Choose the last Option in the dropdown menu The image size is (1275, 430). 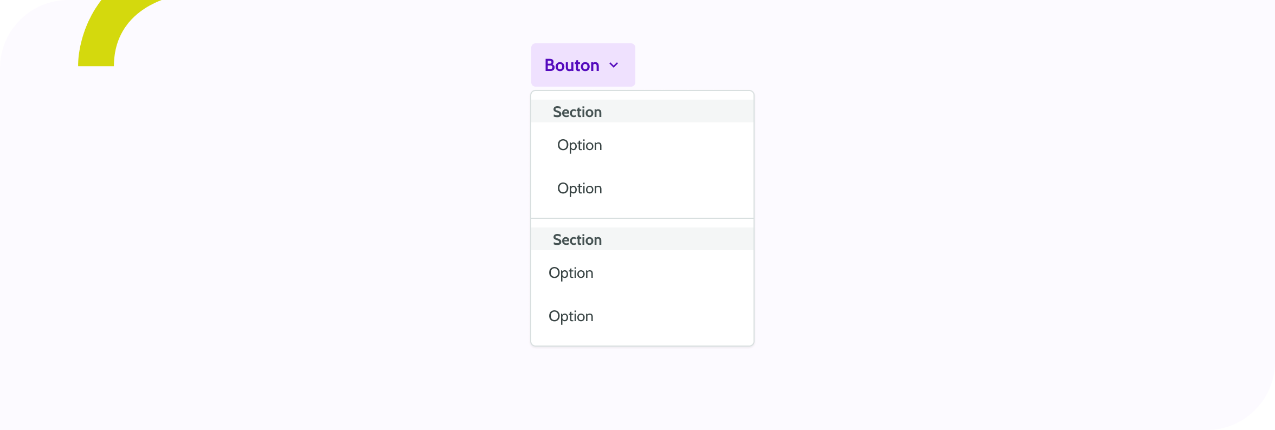click(571, 316)
